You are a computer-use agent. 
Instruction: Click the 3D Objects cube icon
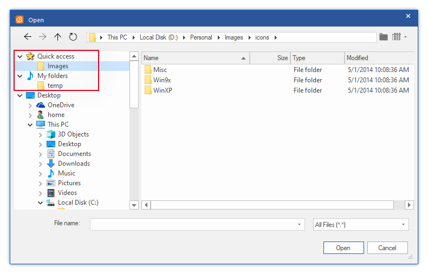(51, 134)
